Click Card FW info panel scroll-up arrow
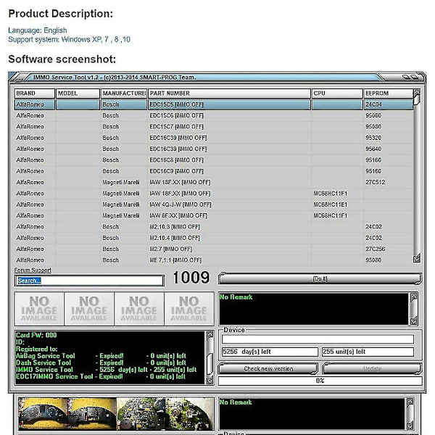 (210, 335)
